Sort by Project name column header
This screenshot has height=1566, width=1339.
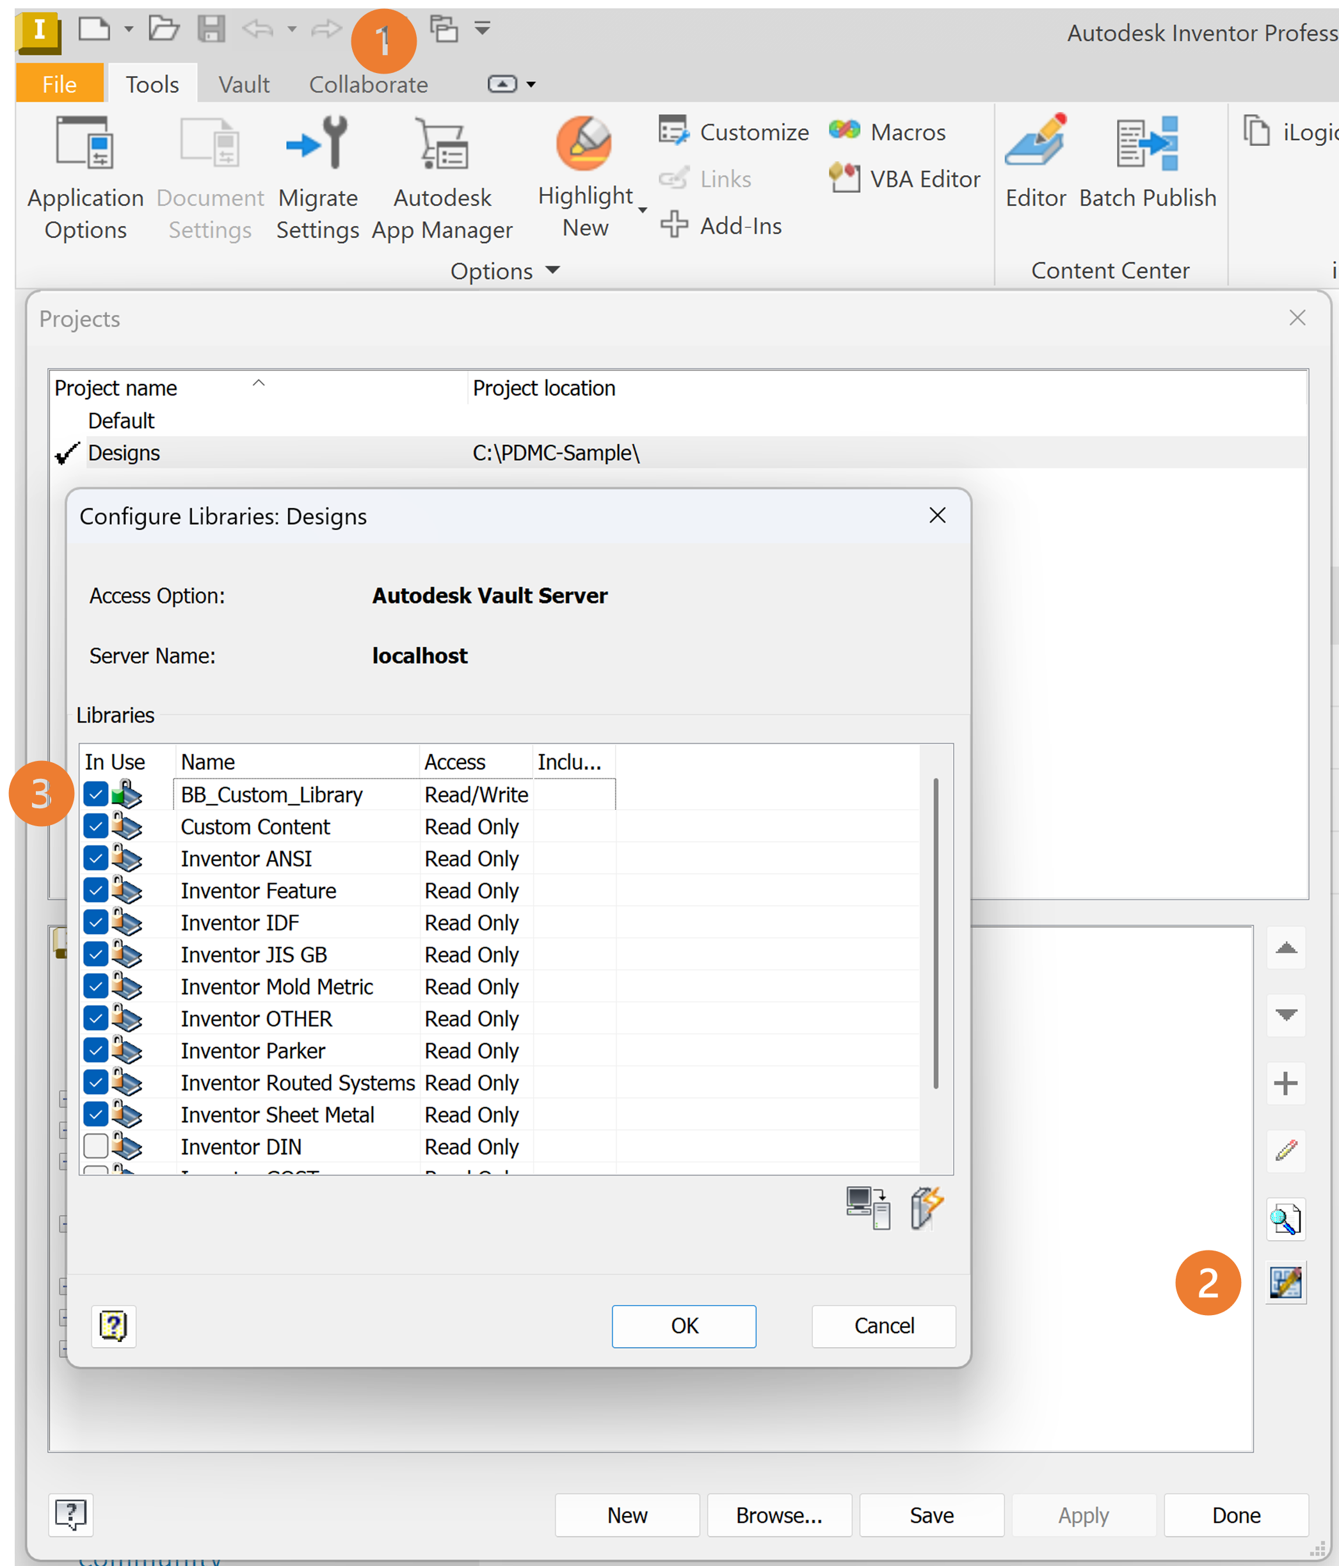pyautogui.click(x=258, y=387)
